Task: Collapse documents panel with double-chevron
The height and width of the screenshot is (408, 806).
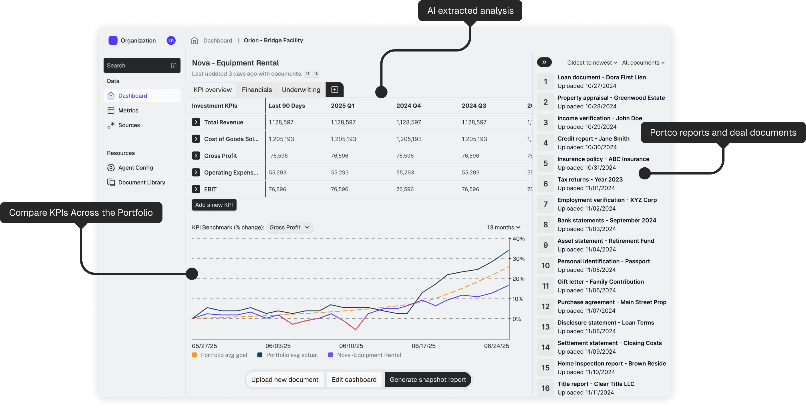Action: [x=544, y=62]
